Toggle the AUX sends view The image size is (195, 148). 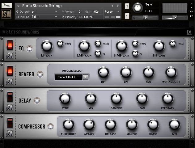click(191, 12)
